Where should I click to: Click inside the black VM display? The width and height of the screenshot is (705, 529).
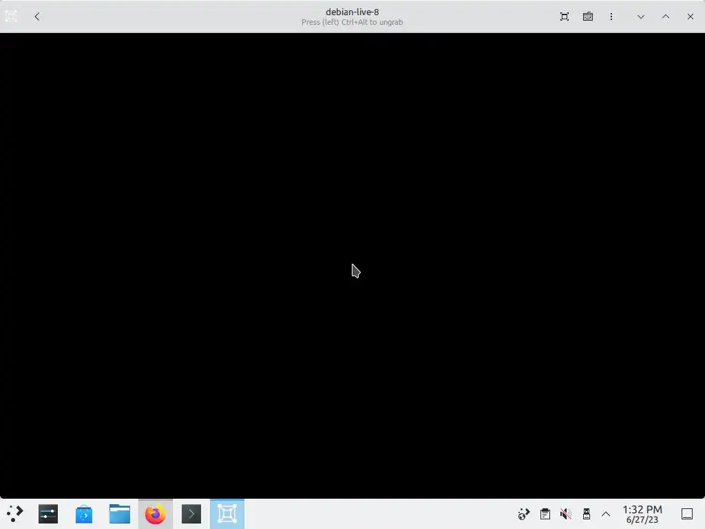[352, 265]
